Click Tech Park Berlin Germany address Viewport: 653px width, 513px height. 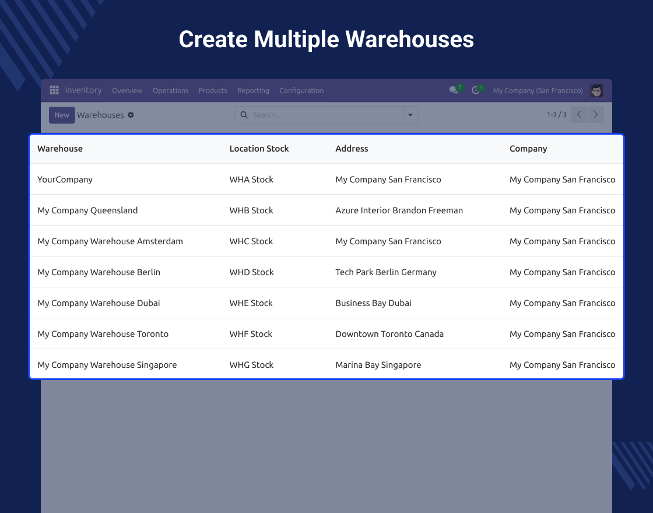[x=386, y=272]
